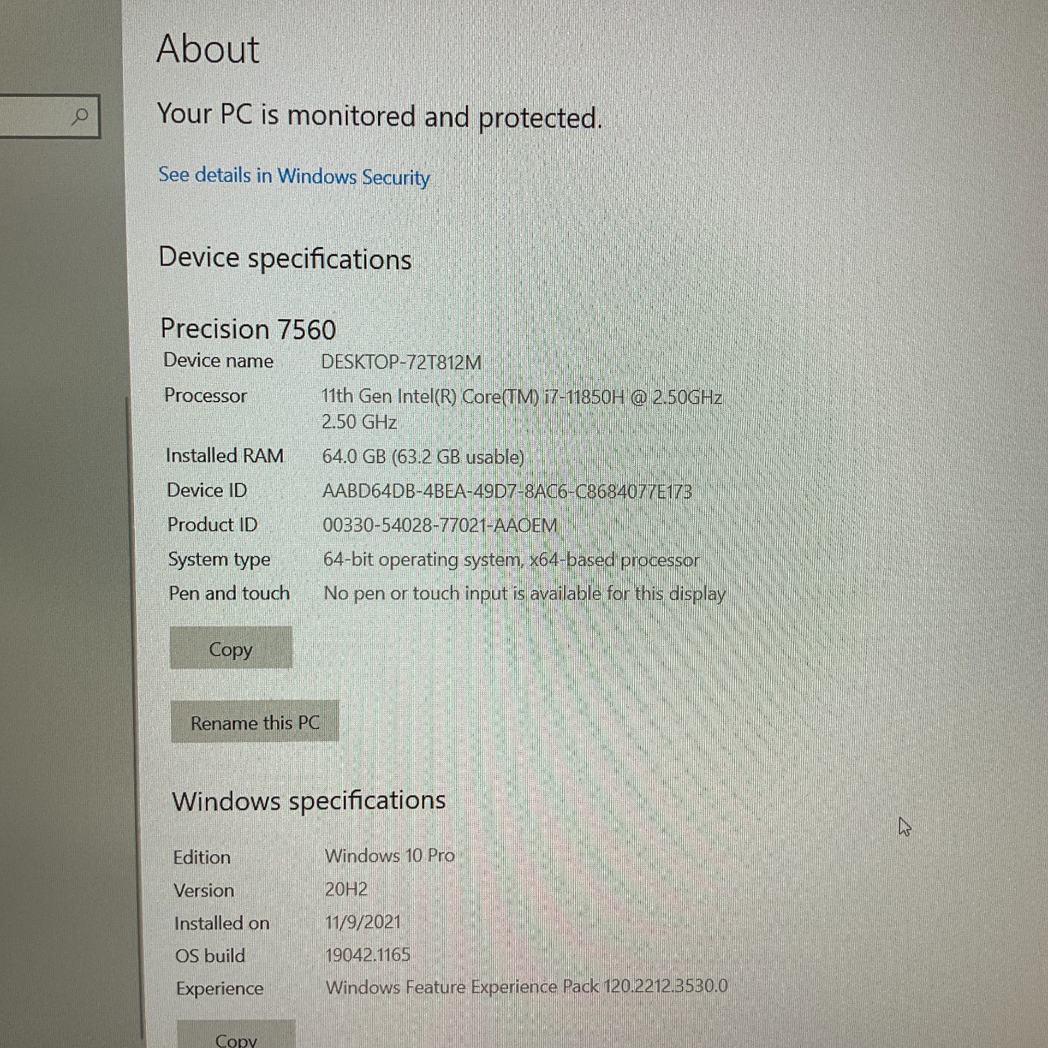Click the Windows specifications heading

[309, 800]
